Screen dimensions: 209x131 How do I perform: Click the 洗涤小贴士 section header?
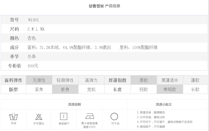pyautogui.click(x=164, y=104)
